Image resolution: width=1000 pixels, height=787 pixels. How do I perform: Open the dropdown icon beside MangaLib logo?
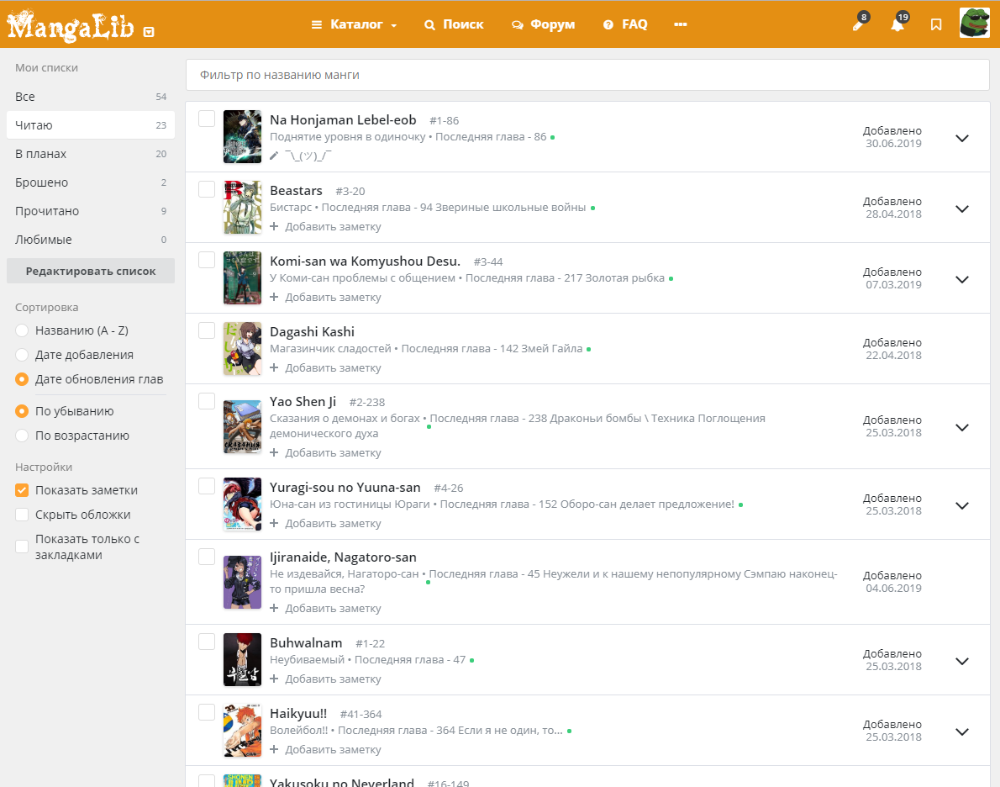coord(149,32)
